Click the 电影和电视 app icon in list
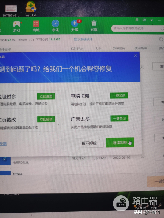This screenshot has height=218, width=164. [x=5, y=161]
